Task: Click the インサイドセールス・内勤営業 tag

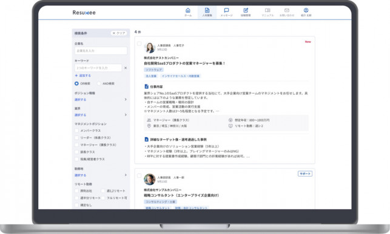Action: pyautogui.click(x=181, y=76)
